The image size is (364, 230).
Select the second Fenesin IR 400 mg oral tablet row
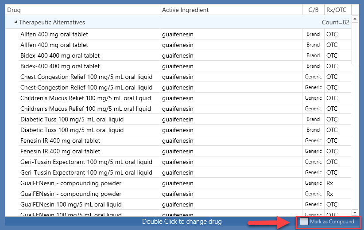coord(185,151)
